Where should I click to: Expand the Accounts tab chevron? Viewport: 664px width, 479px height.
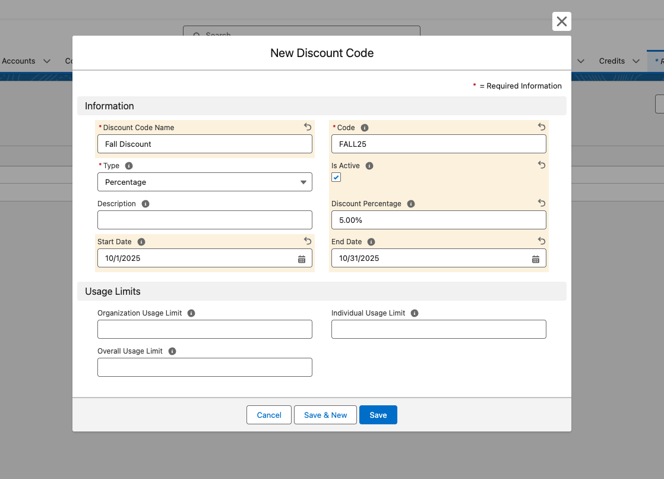[47, 61]
